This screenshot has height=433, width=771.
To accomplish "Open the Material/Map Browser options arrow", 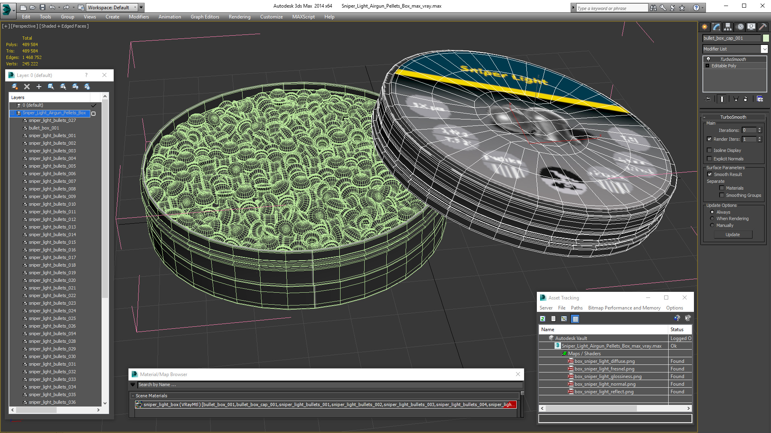I will click(133, 384).
